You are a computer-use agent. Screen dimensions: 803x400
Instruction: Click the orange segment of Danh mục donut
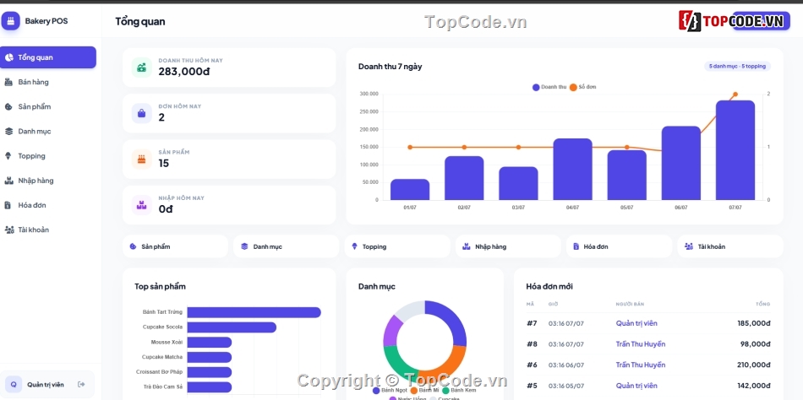click(446, 363)
